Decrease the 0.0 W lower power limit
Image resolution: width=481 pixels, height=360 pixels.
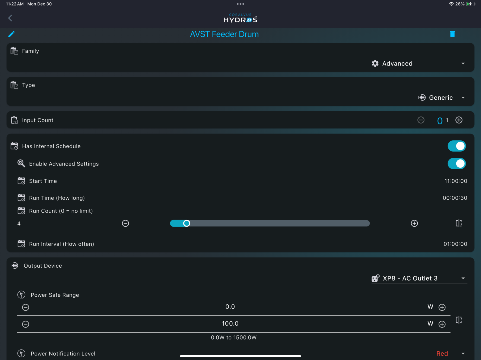point(26,307)
